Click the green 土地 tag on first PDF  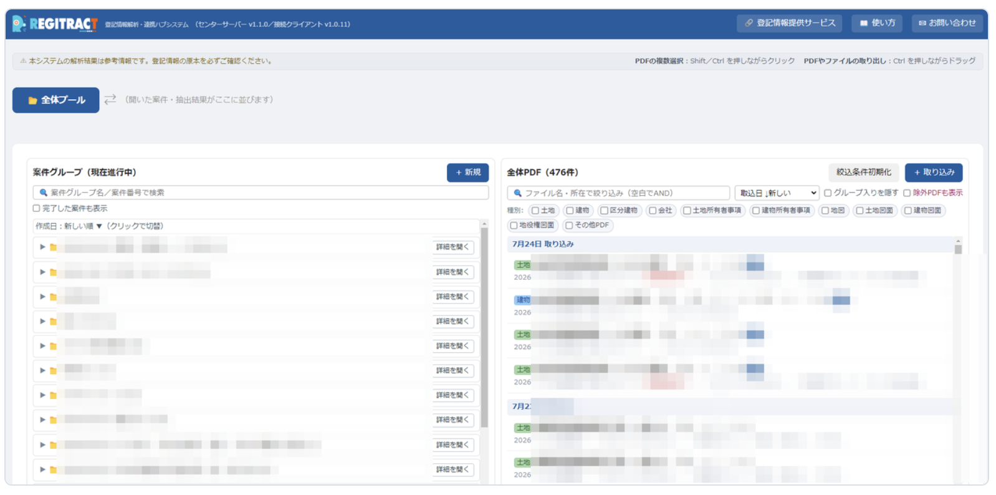pos(523,265)
